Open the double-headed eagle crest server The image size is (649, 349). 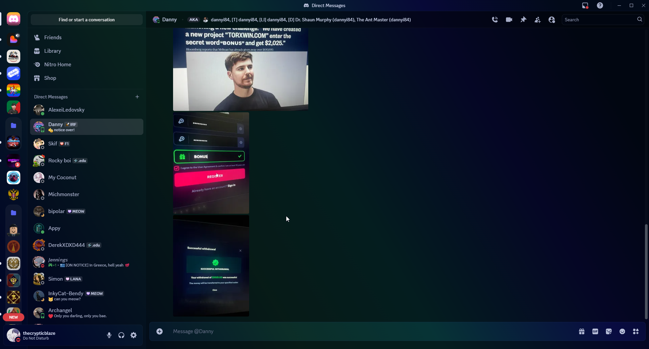click(14, 194)
